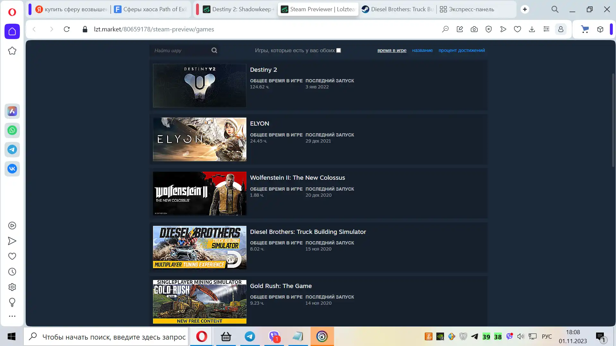Reload the current page
This screenshot has width=616, height=346.
pyautogui.click(x=67, y=29)
